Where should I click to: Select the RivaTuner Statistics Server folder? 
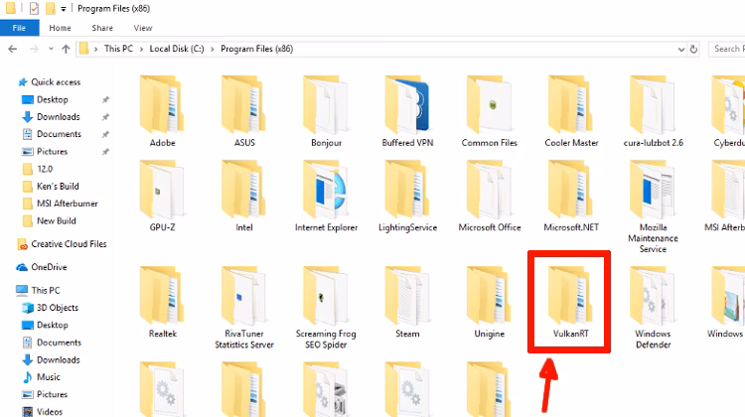244,308
